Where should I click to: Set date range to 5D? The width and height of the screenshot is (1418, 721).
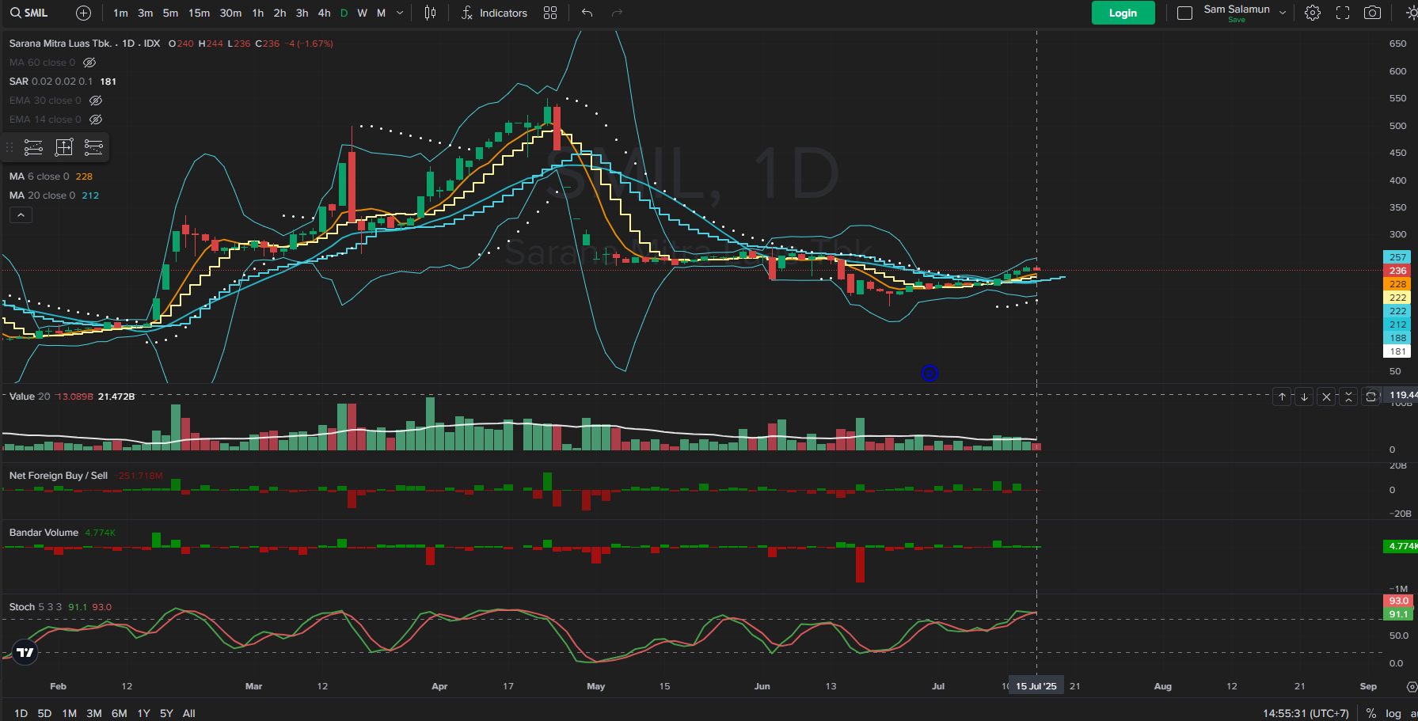[45, 713]
